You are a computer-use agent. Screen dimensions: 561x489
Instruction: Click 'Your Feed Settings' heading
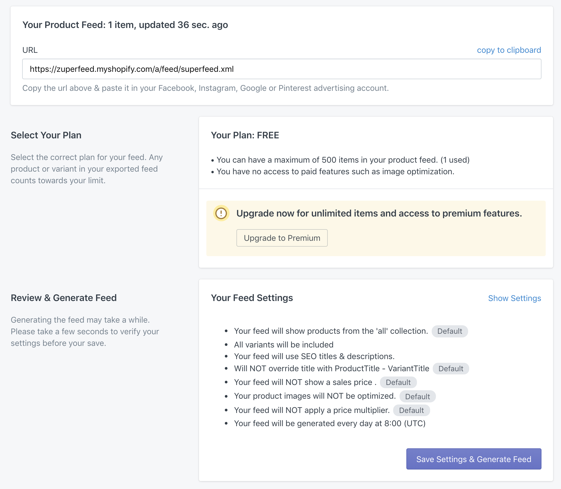pyautogui.click(x=252, y=298)
